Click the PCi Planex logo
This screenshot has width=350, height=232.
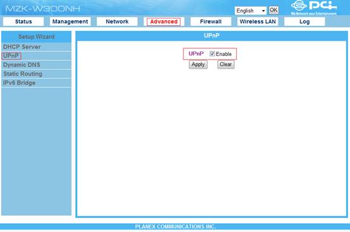[x=314, y=8]
